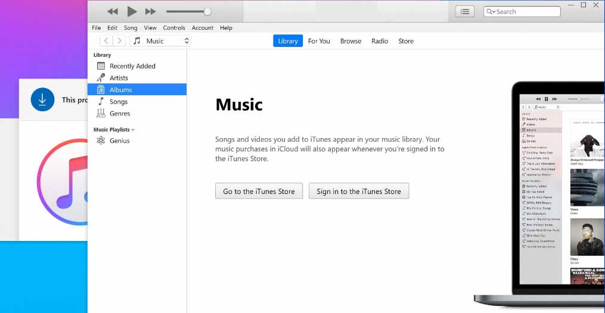Click the 'Music' heading text

point(239,105)
